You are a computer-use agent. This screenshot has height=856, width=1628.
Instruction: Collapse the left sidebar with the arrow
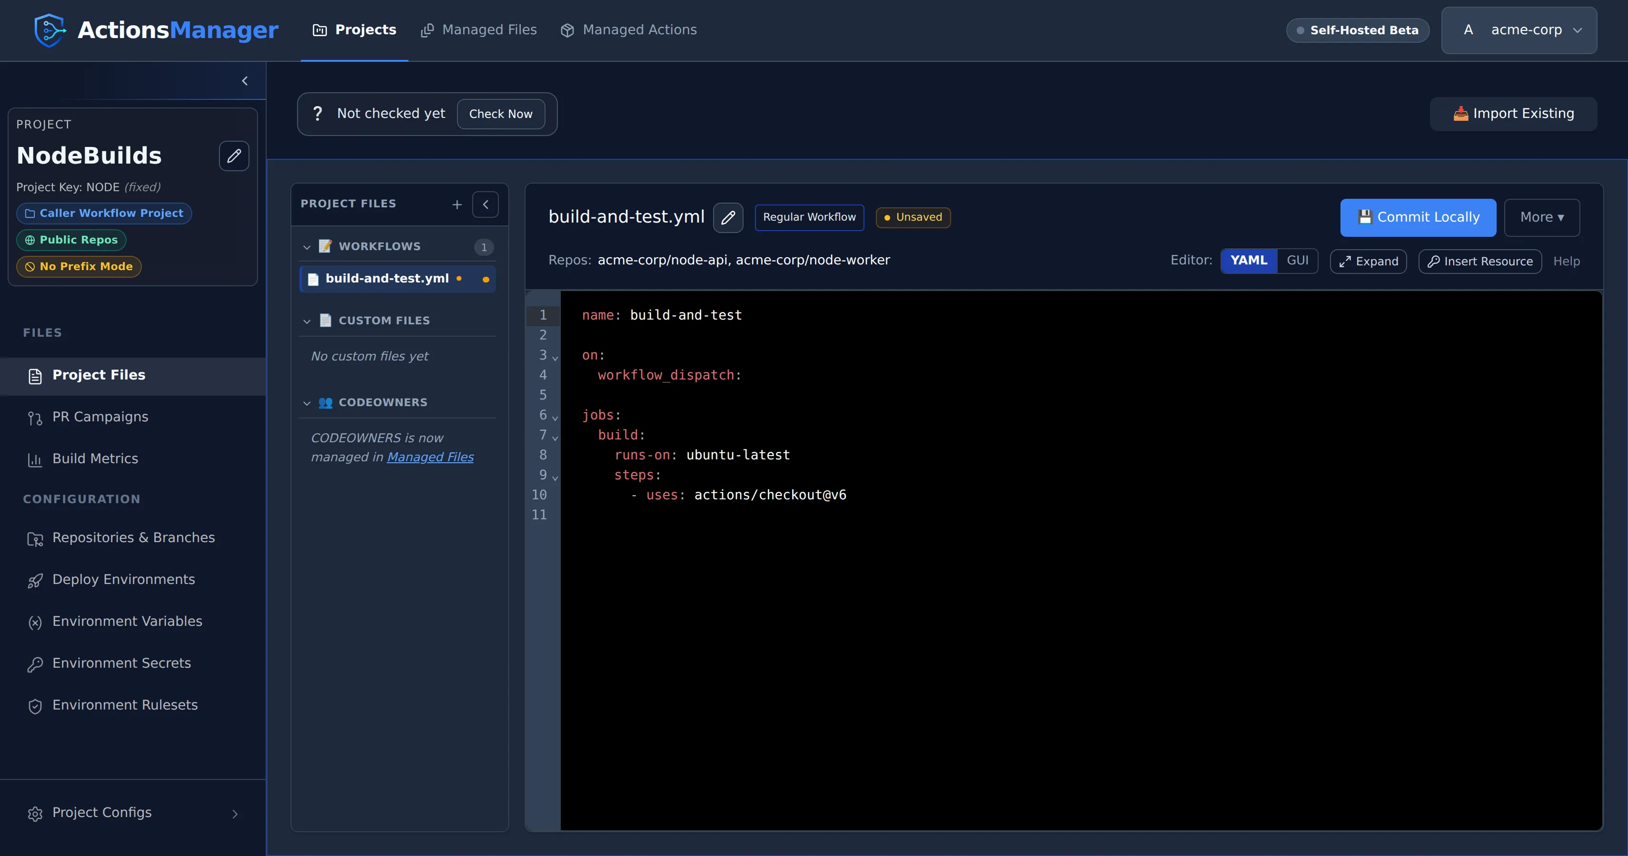[x=245, y=81]
